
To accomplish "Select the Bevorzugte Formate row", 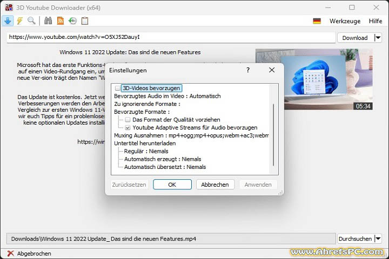I will pos(142,112).
